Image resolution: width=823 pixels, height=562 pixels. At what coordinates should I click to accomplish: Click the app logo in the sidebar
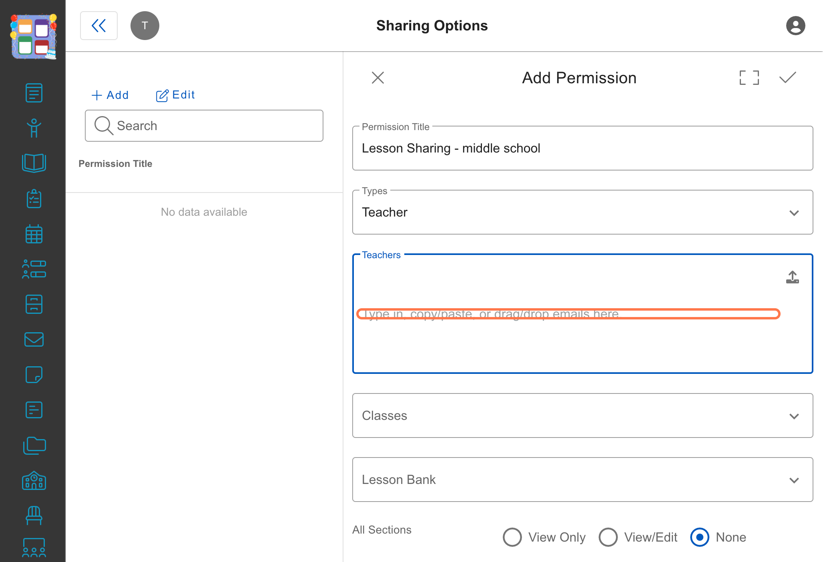[34, 36]
